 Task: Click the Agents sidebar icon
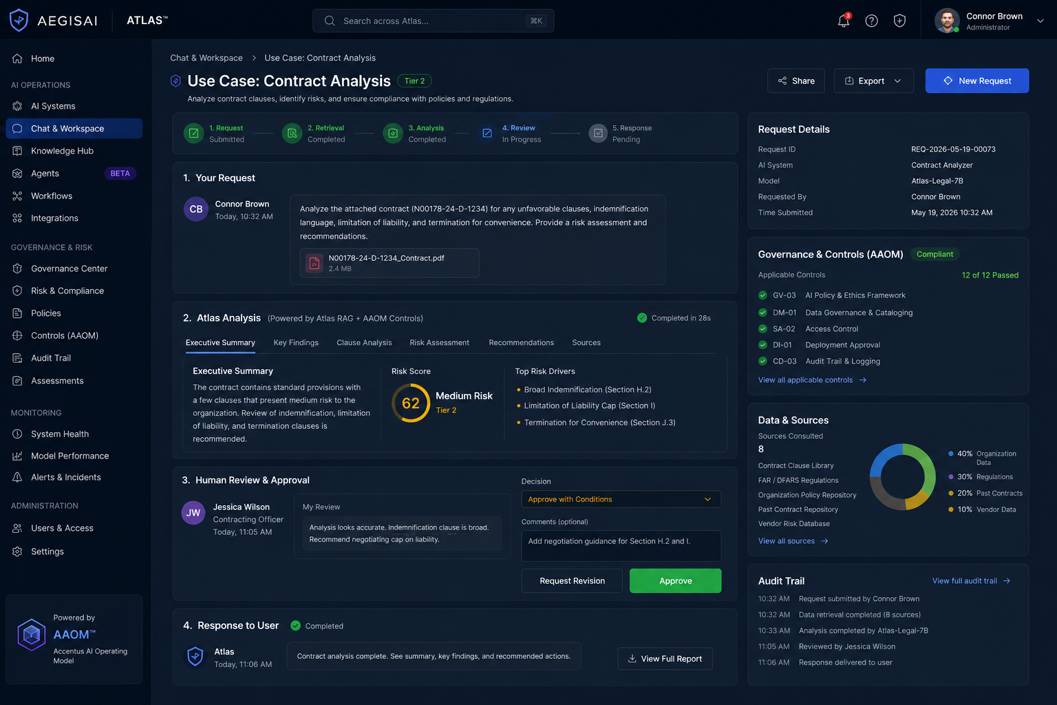pos(17,173)
